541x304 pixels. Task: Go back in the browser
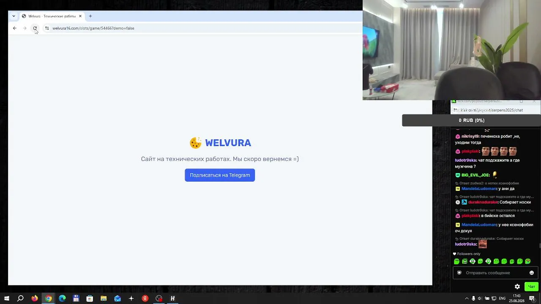[x=15, y=28]
